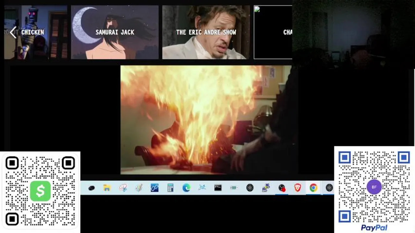Launch the Snipping Tool taskbar icon
Image resolution: width=415 pixels, height=233 pixels.
123,188
